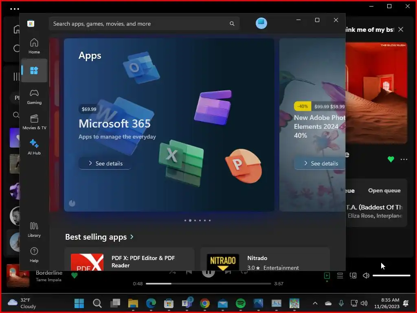Select the next queued track by Eliza Rose
The width and height of the screenshot is (417, 313).
point(375,212)
